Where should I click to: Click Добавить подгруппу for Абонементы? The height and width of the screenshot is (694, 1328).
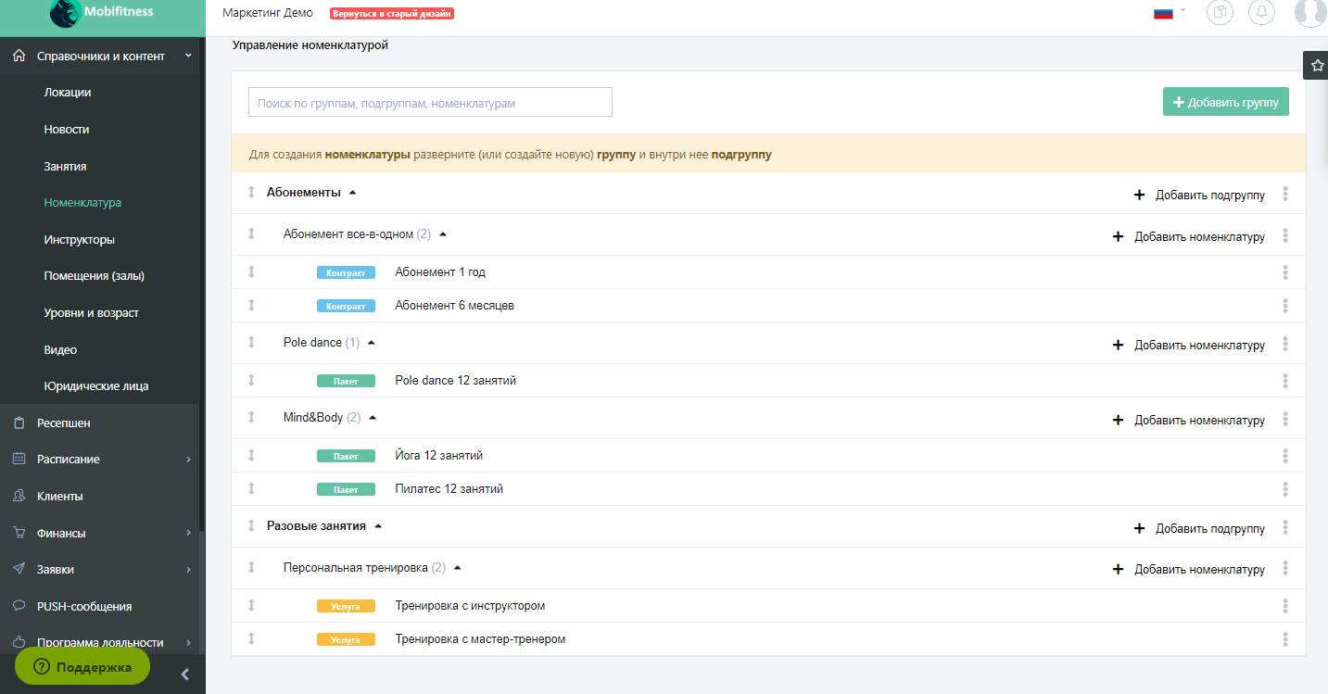coord(1199,195)
